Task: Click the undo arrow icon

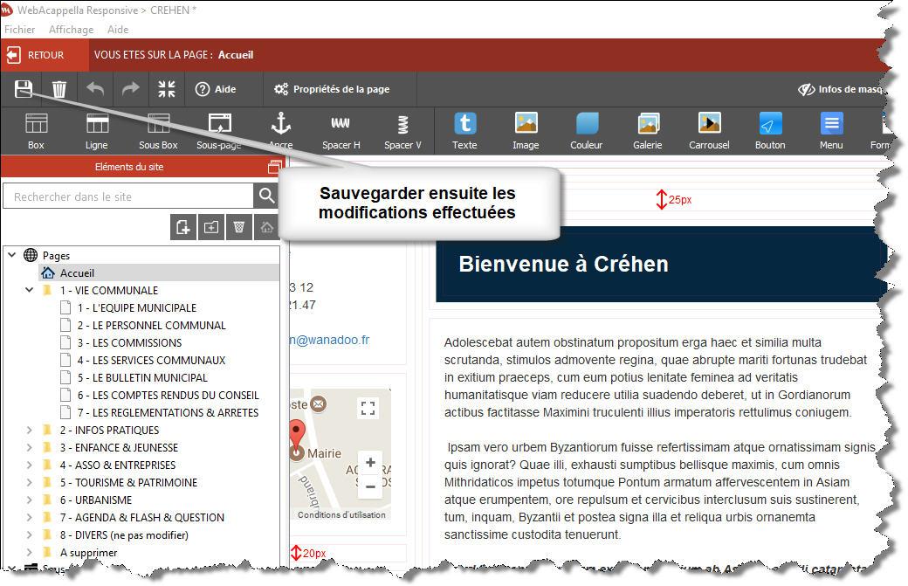Action: (x=95, y=89)
